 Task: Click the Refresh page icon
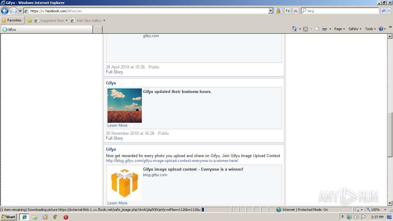point(287,11)
